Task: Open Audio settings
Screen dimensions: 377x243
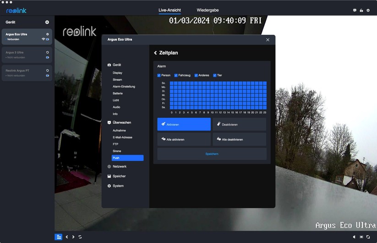Action: (116, 107)
